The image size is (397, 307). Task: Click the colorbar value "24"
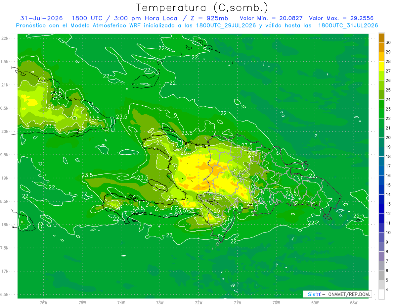coord(388,99)
